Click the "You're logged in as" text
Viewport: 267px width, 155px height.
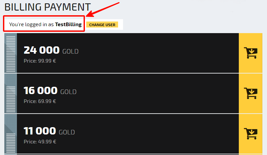click(x=31, y=25)
